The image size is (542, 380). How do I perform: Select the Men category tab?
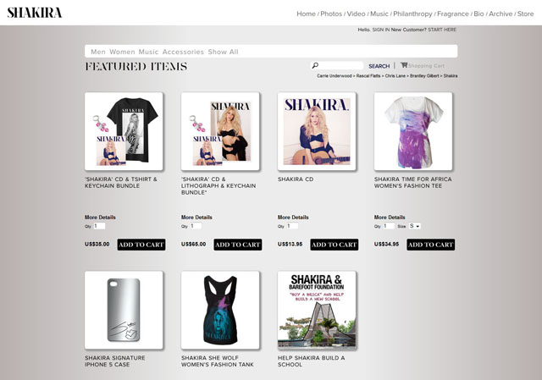click(98, 52)
